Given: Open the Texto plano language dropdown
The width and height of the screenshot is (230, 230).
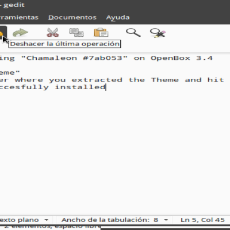Looking at the screenshot, I should 24,220.
